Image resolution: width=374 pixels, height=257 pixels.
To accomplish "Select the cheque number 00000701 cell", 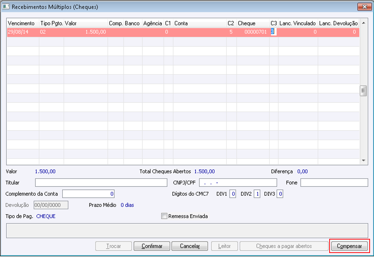I will [253, 32].
